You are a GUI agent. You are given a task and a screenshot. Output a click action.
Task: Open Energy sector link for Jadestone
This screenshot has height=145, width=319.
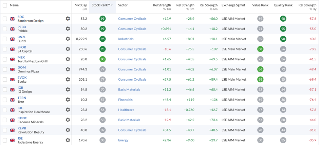click(x=123, y=140)
